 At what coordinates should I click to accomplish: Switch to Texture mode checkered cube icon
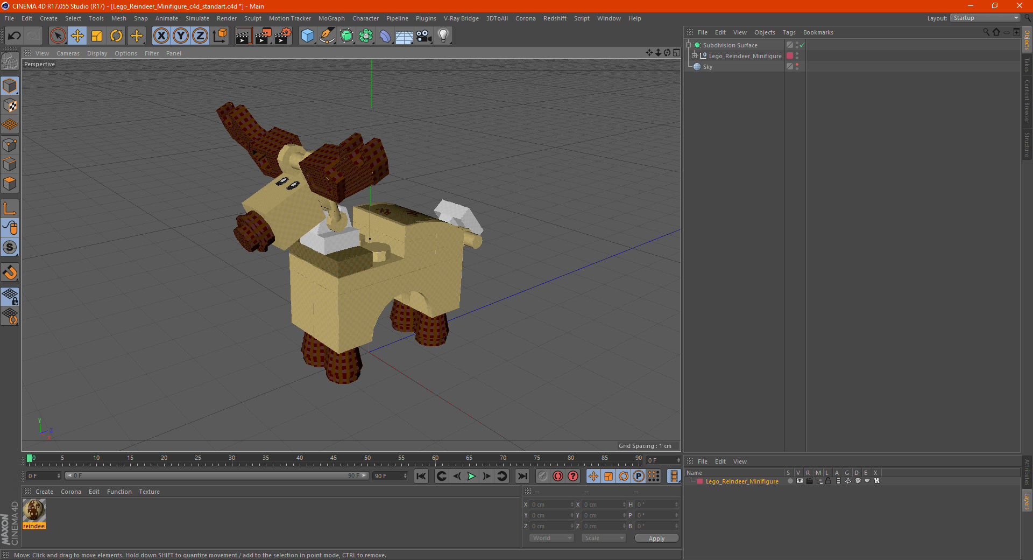(x=10, y=106)
